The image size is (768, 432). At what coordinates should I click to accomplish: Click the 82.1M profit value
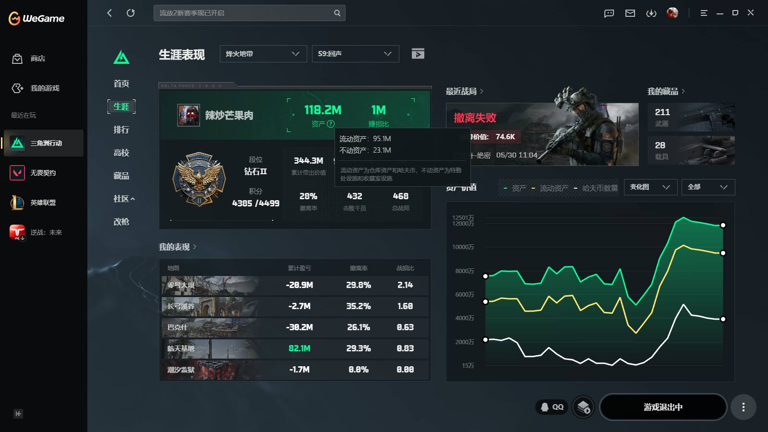[x=300, y=348]
